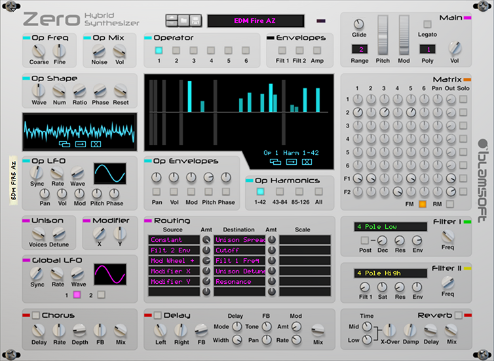Toggle the RM button in Matrix
This screenshot has width=494, height=361.
[450, 204]
